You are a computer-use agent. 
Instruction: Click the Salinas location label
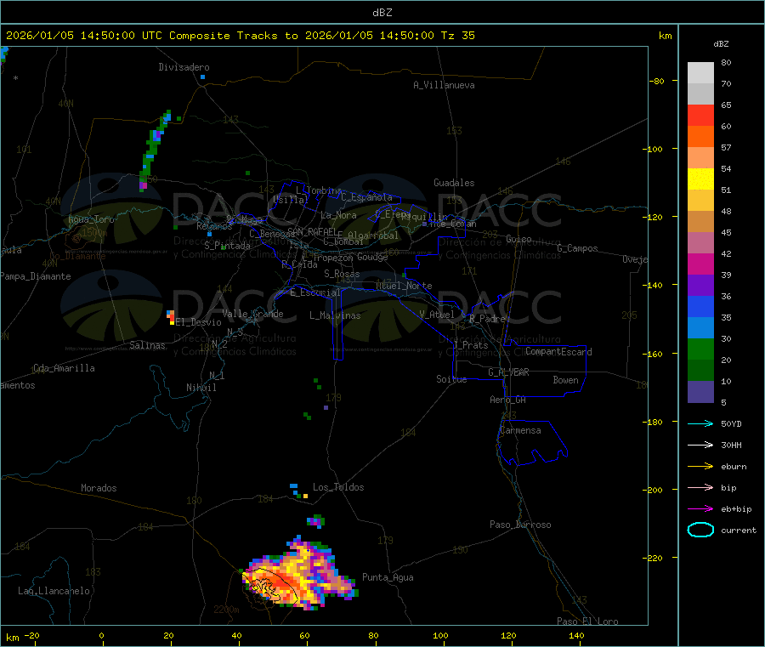147,345
